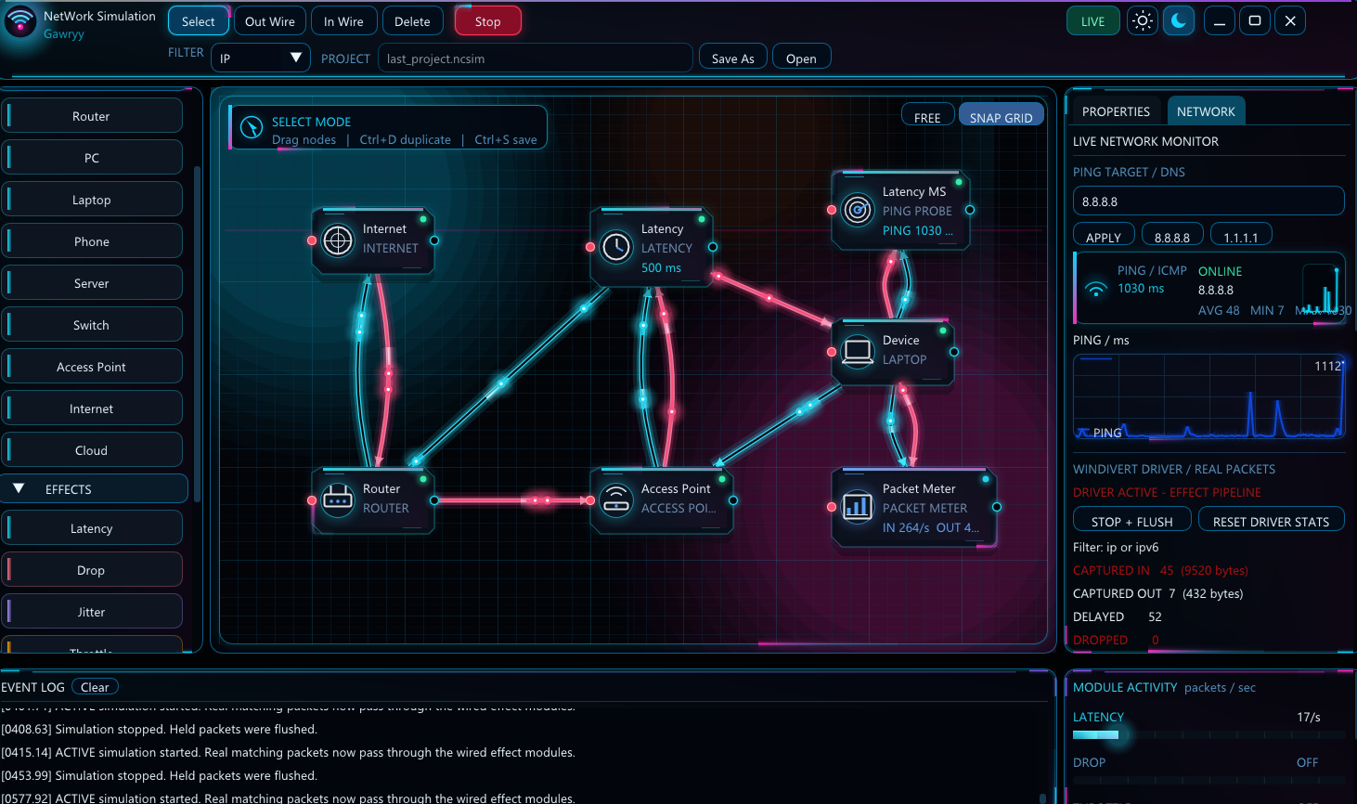This screenshot has height=804, width=1357.
Task: Click the Router node icon
Action: coord(338,500)
